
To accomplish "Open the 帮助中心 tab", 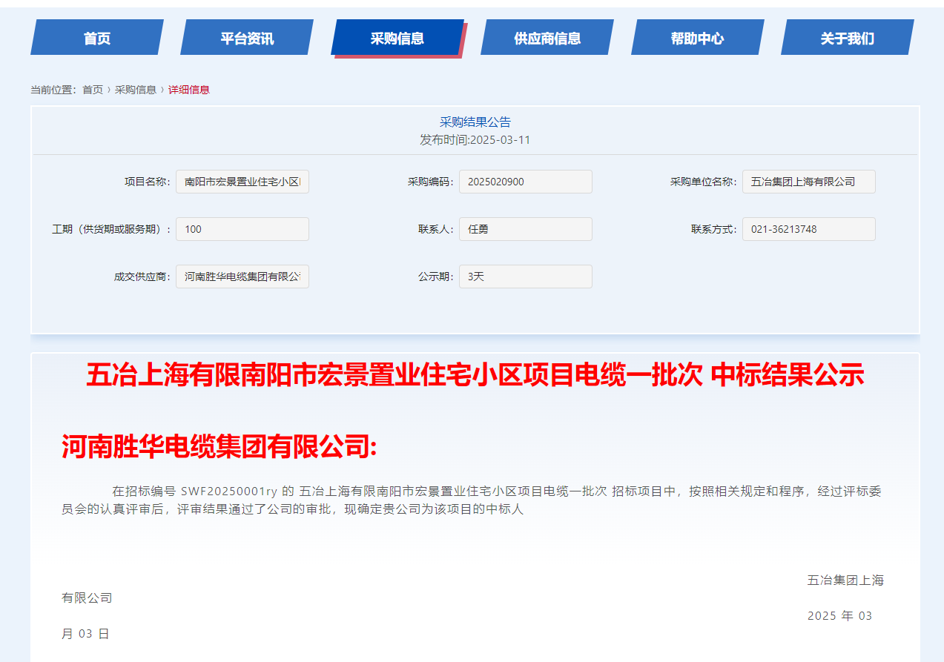I will (697, 37).
